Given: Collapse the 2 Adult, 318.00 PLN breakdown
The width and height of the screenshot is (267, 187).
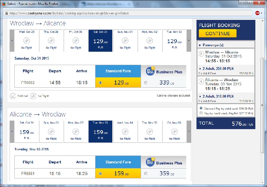Looking at the screenshot, I should pos(200,97).
